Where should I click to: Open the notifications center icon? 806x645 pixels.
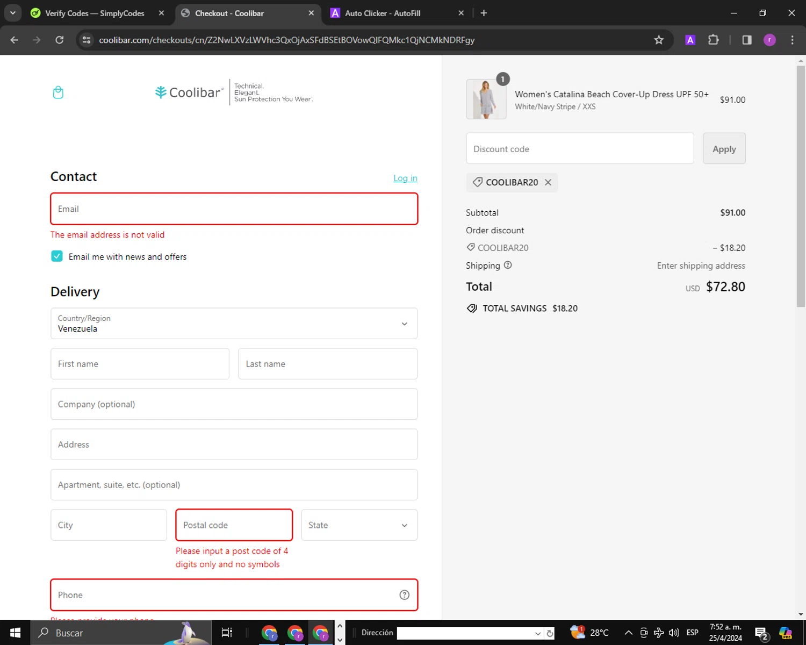(761, 633)
